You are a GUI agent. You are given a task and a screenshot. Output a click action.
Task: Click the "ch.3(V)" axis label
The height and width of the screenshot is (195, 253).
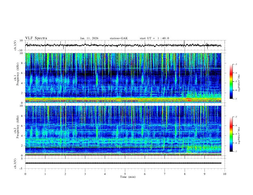tap(15, 164)
